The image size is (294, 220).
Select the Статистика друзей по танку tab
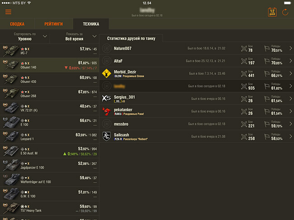[131, 38]
